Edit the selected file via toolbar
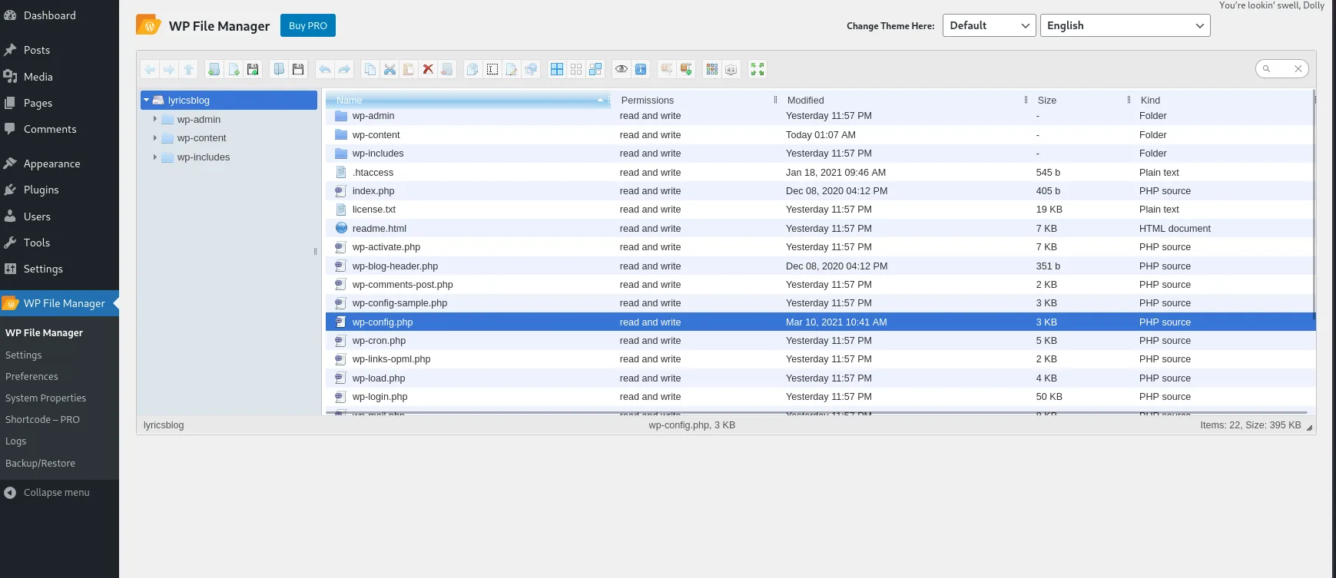1336x578 pixels. 512,69
